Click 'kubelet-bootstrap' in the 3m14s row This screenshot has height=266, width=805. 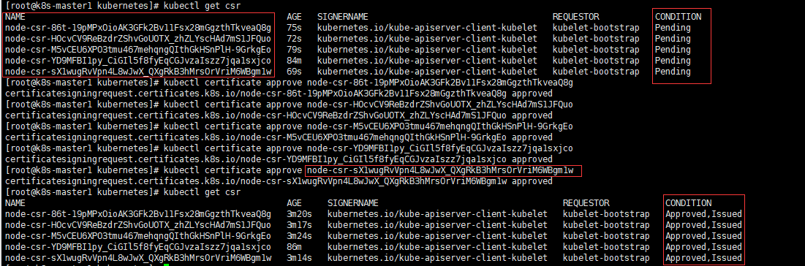coord(606,258)
